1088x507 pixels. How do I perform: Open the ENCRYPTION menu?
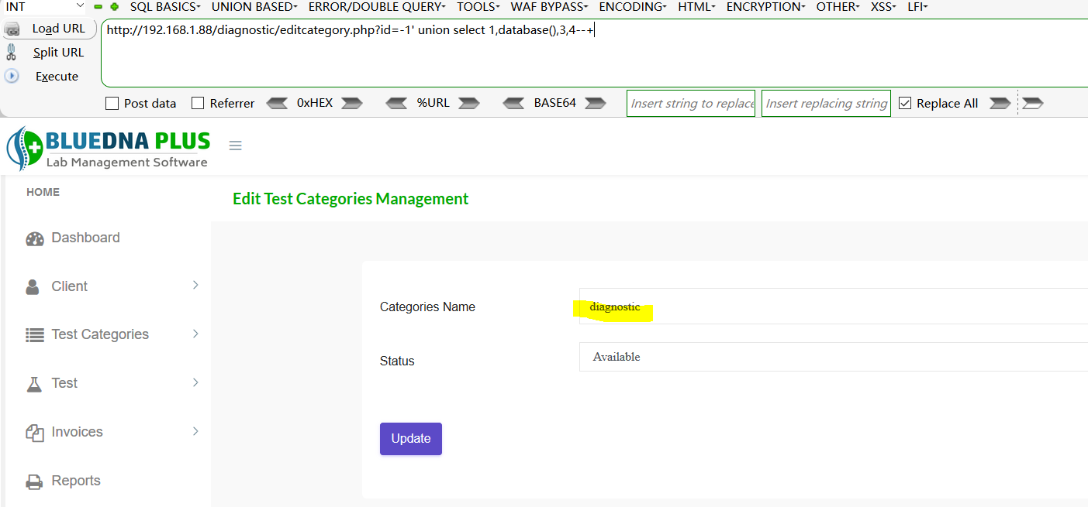coord(765,6)
